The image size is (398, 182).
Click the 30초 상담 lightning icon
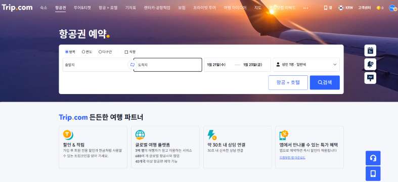[212, 135]
